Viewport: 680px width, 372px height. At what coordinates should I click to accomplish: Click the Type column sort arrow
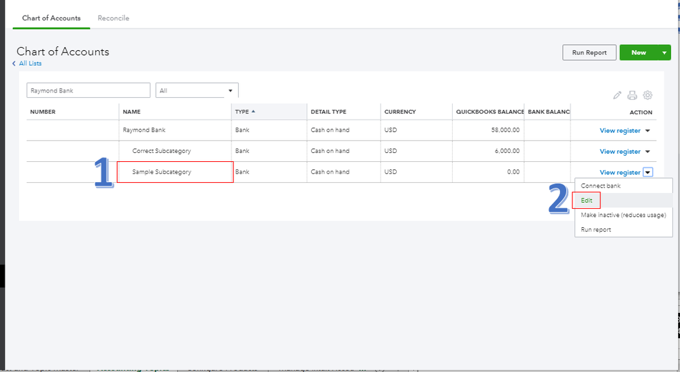point(254,112)
